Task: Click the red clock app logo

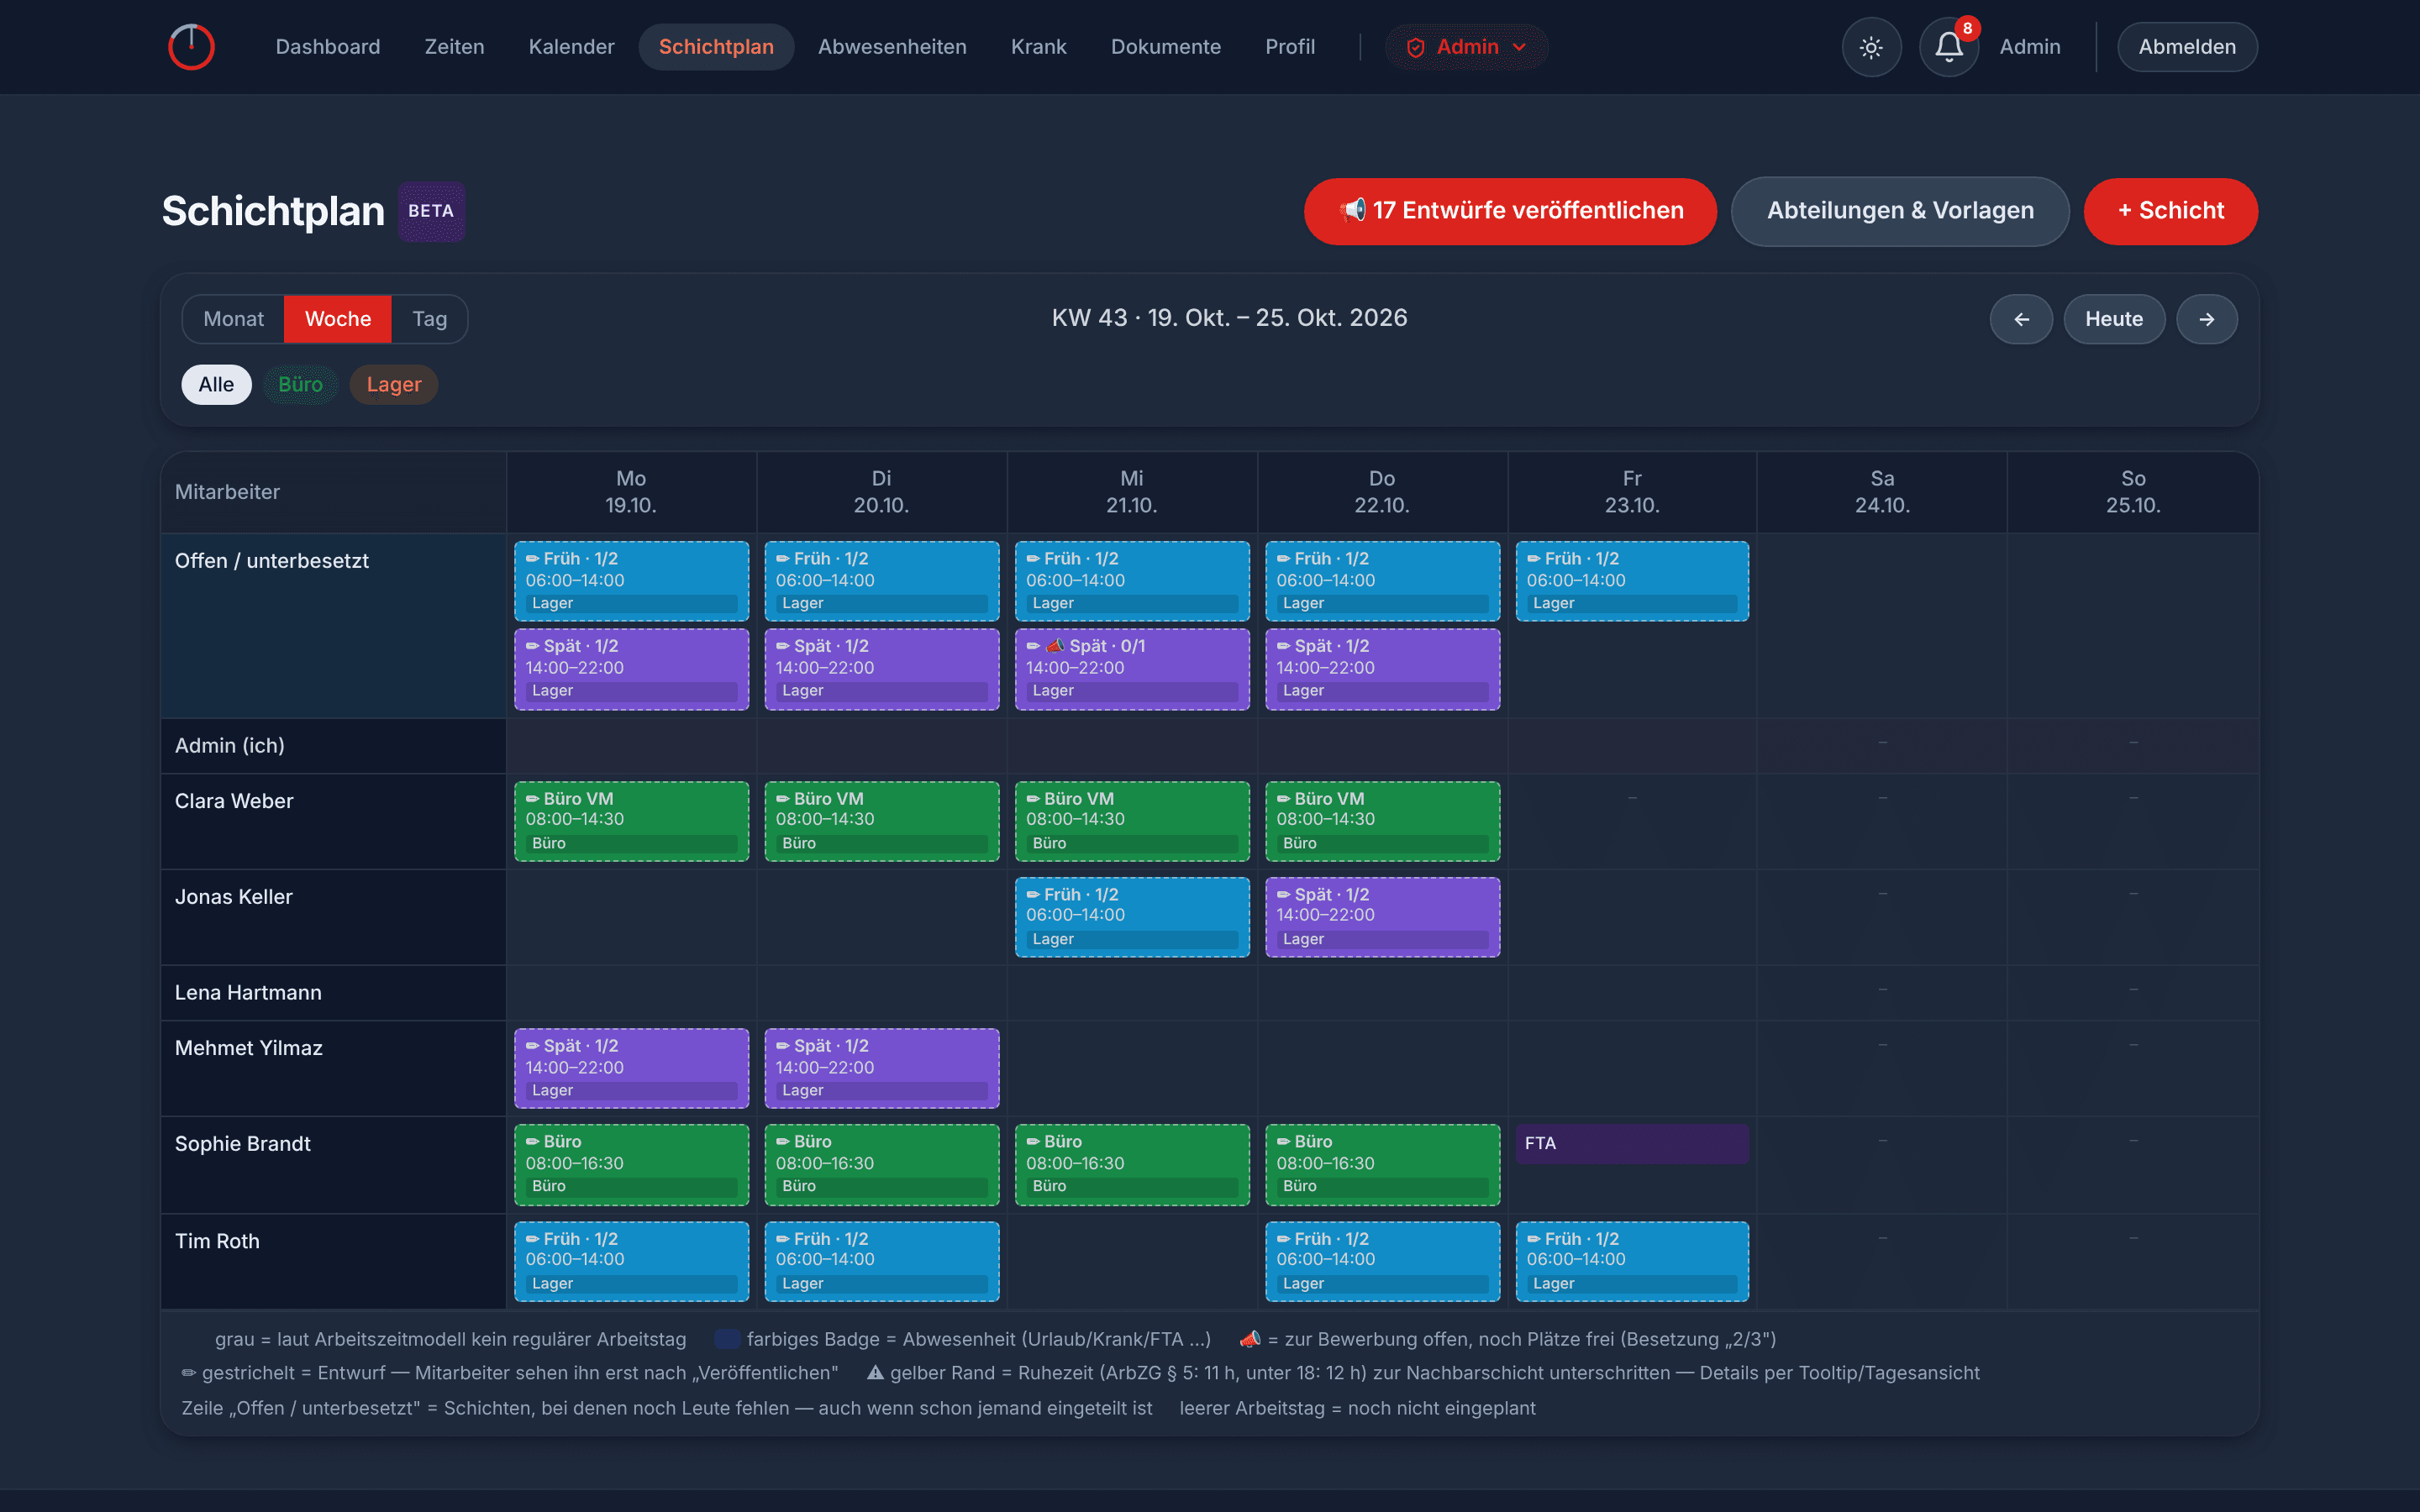Action: click(x=191, y=47)
